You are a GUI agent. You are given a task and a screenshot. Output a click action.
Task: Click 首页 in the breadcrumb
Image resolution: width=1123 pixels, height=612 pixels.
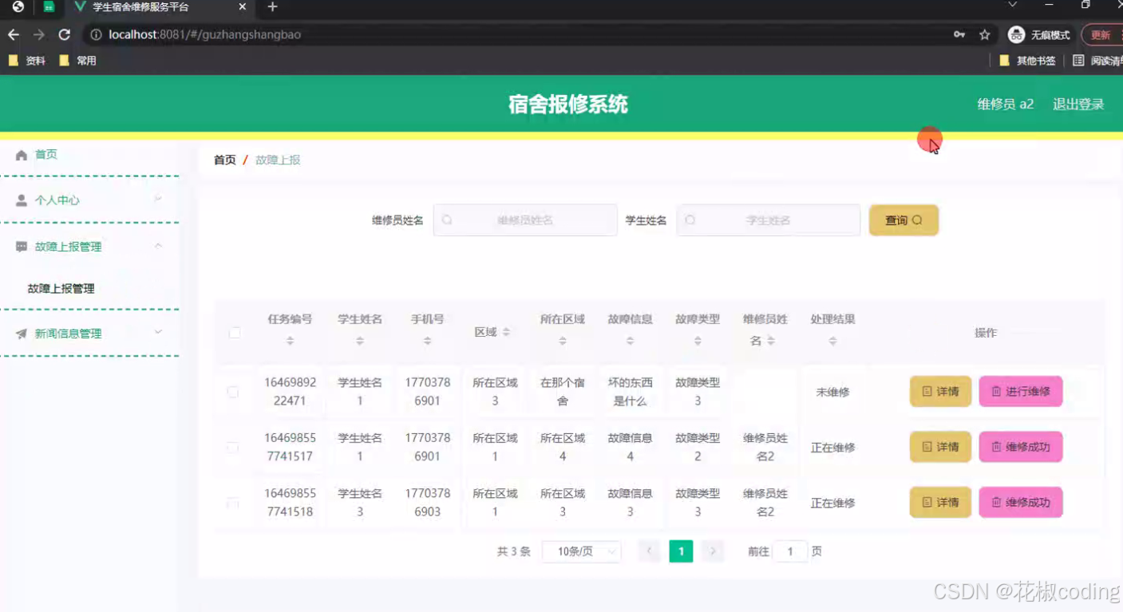[225, 160]
